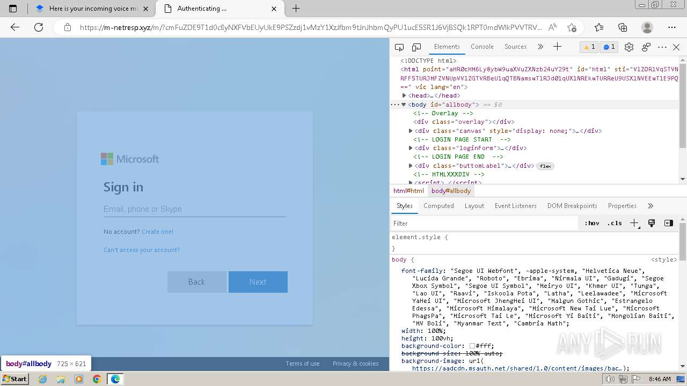Click the Email, phone or Skype field
Screen dimensions: 687x386
pos(194,209)
